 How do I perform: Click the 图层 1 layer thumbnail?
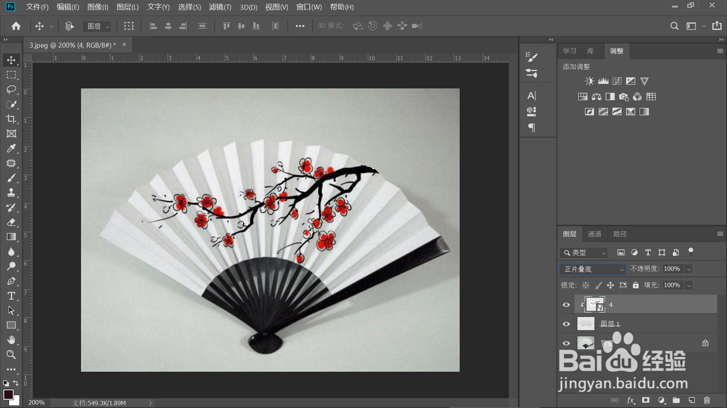tap(585, 324)
